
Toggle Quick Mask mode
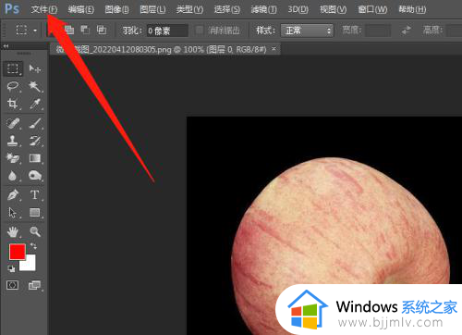tap(12, 285)
